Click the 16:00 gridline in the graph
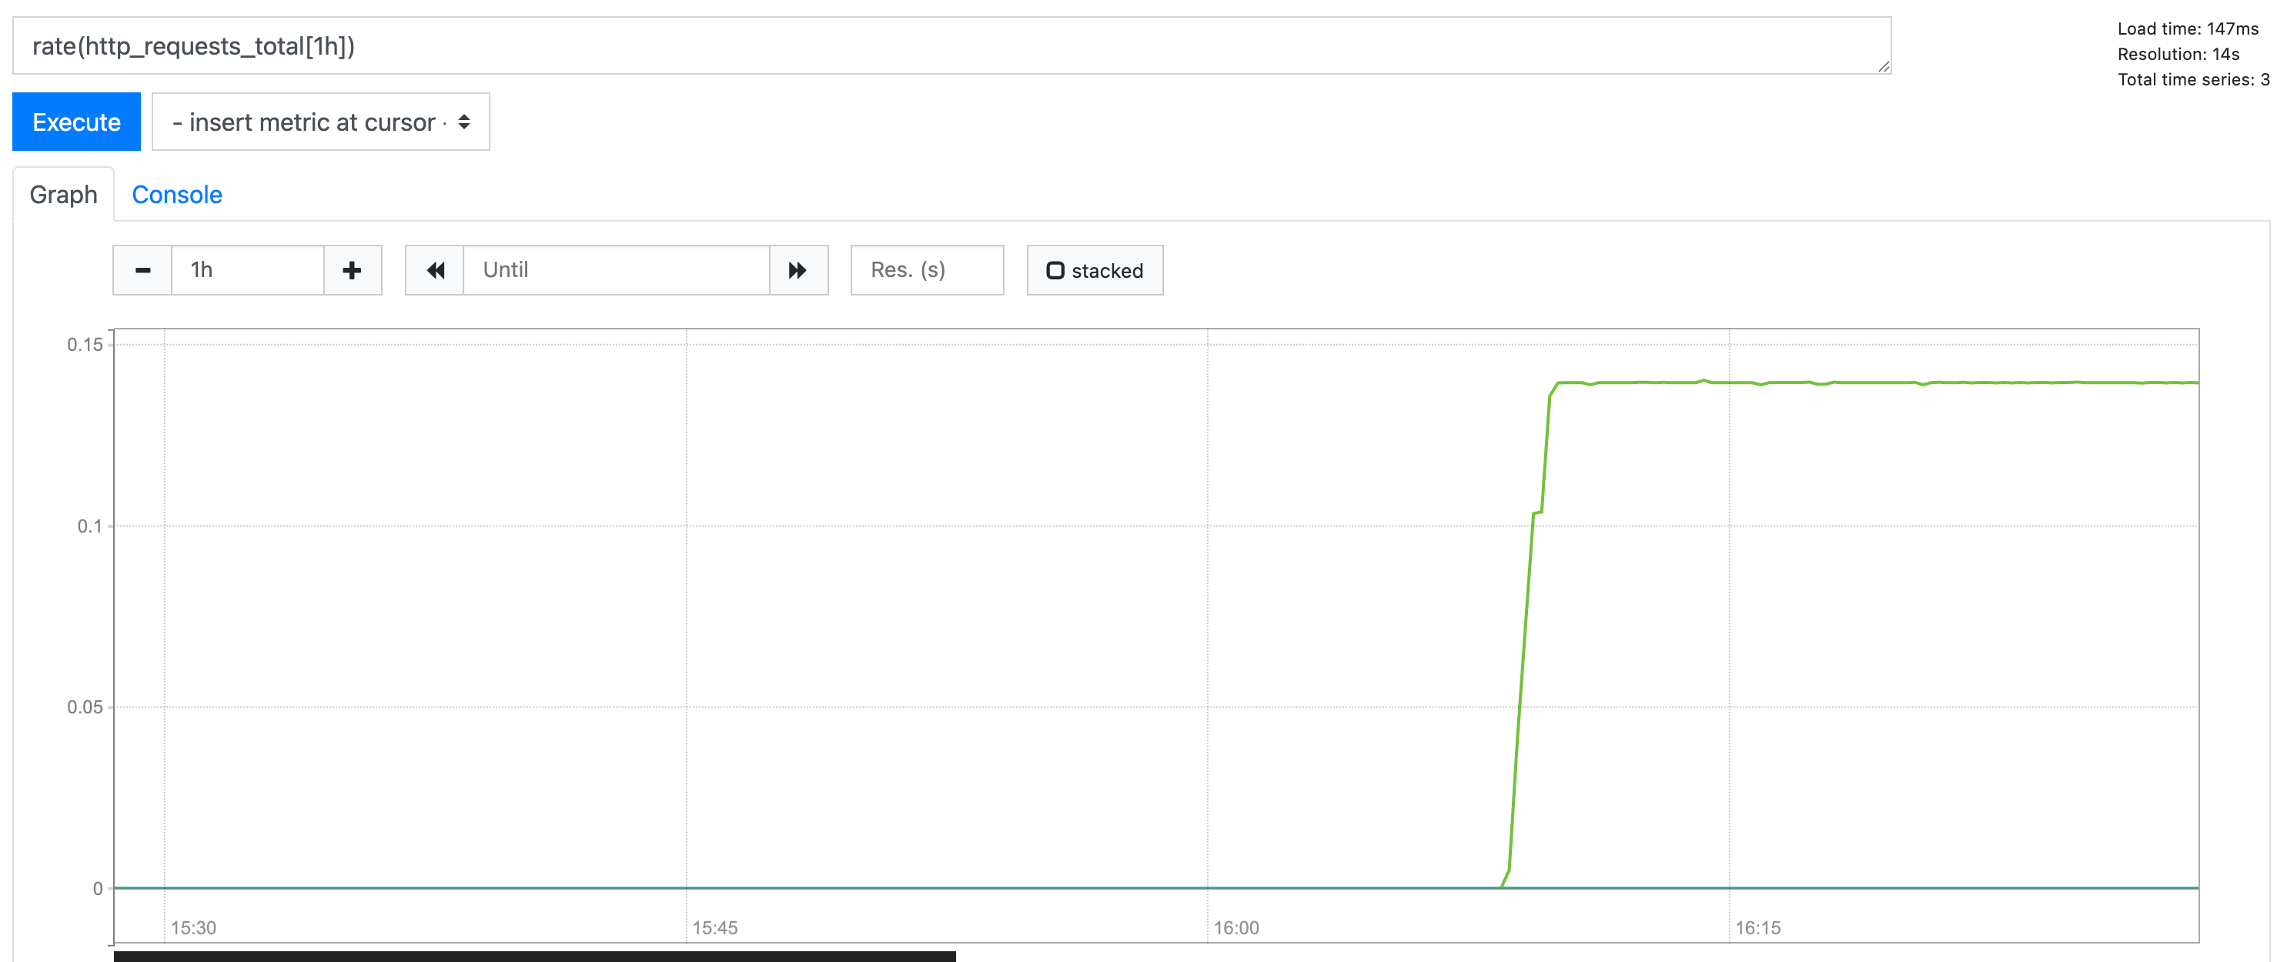2277x962 pixels. [1208, 618]
